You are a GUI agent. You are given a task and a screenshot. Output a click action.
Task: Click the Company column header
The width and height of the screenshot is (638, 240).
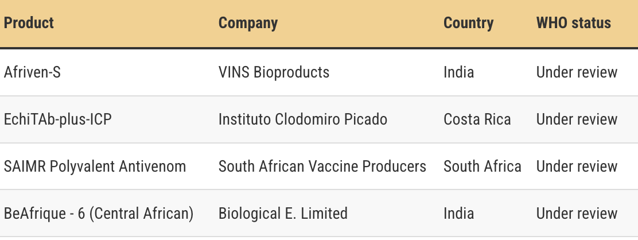click(x=248, y=23)
